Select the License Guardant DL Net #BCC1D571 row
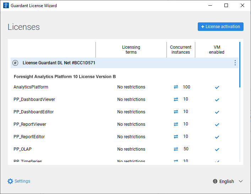Image resolution: width=251 pixels, height=194 pixels. pos(107,63)
